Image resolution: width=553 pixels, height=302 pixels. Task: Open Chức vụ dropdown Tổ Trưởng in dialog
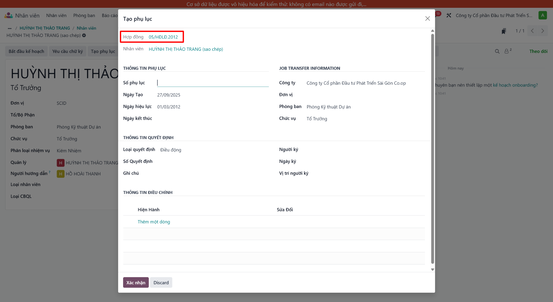(x=366, y=119)
